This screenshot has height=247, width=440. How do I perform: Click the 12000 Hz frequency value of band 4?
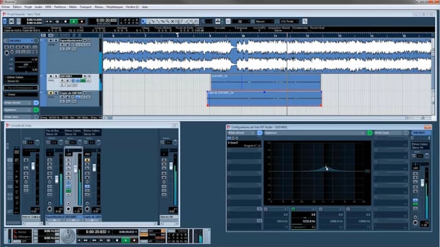(x=365, y=221)
